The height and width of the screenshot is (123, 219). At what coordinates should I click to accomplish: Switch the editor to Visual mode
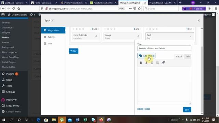click(x=179, y=56)
